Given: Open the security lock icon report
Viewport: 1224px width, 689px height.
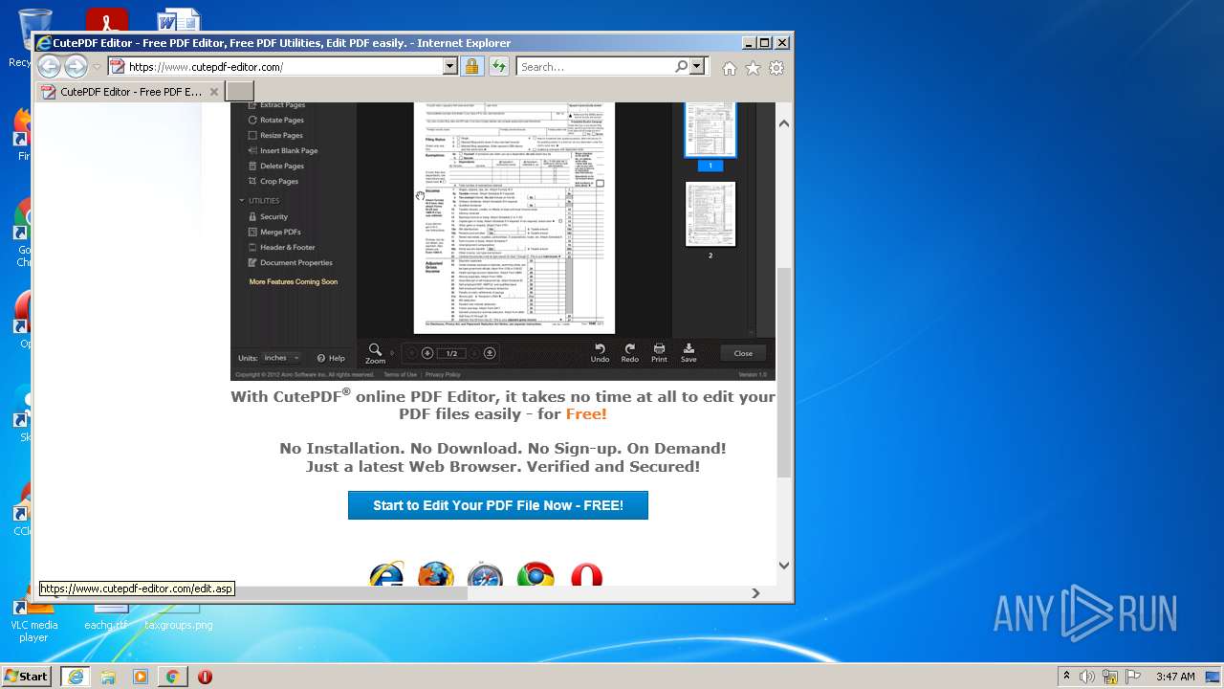Looking at the screenshot, I should coord(471,66).
